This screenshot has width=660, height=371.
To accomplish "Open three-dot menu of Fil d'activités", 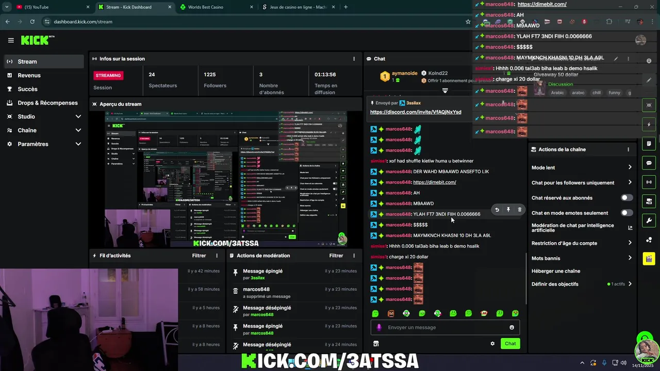I will (217, 256).
